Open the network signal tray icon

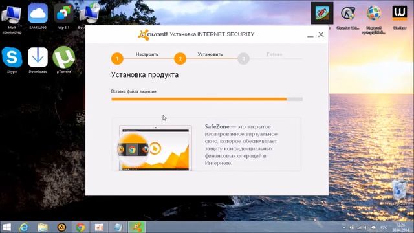tap(359, 227)
